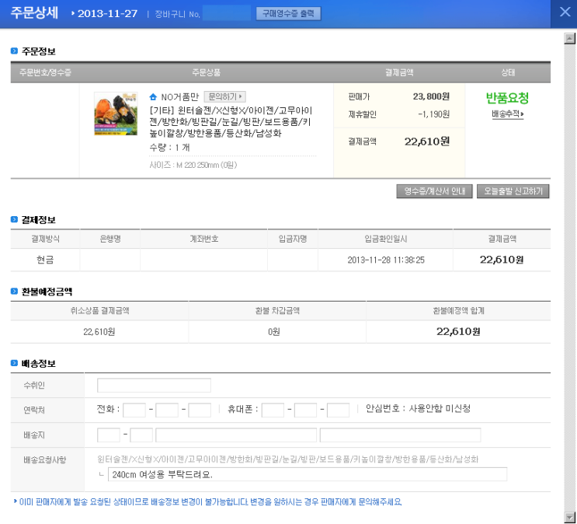Click the 판매가 value 23,800원
The image size is (577, 524).
tap(431, 96)
